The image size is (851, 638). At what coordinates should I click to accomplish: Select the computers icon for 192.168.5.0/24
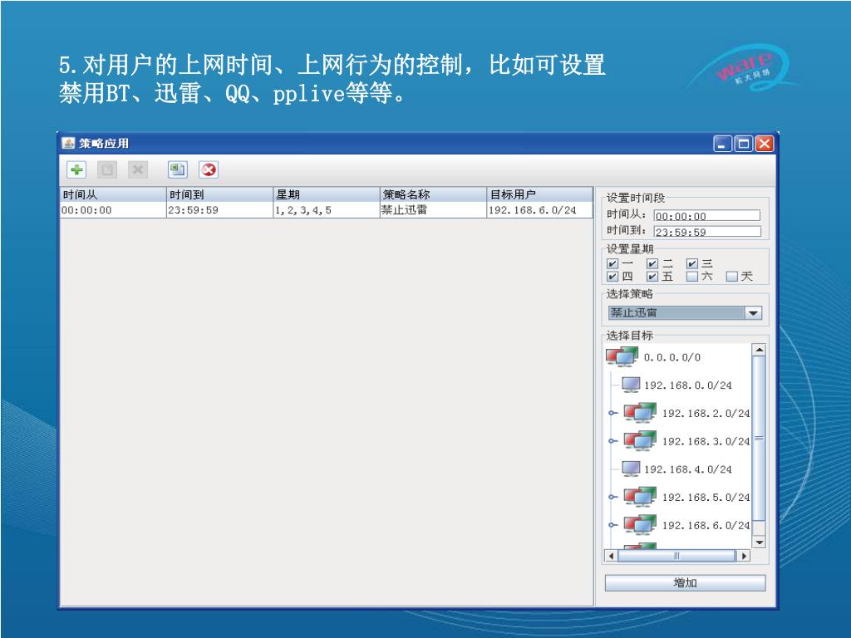(x=640, y=497)
